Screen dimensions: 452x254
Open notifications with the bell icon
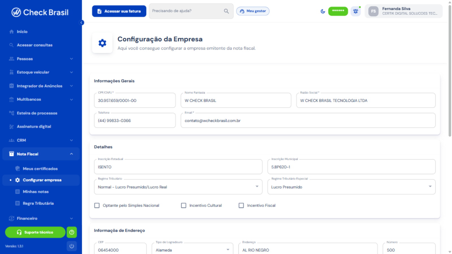[356, 11]
